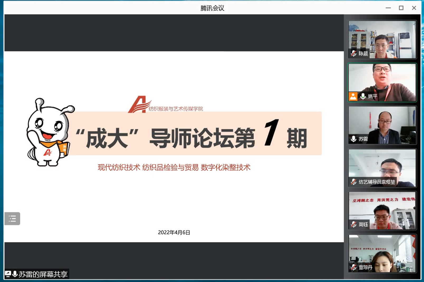Click microphone icon in 苏雷的屏幕共享 label
The width and height of the screenshot is (424, 282).
click(15, 274)
